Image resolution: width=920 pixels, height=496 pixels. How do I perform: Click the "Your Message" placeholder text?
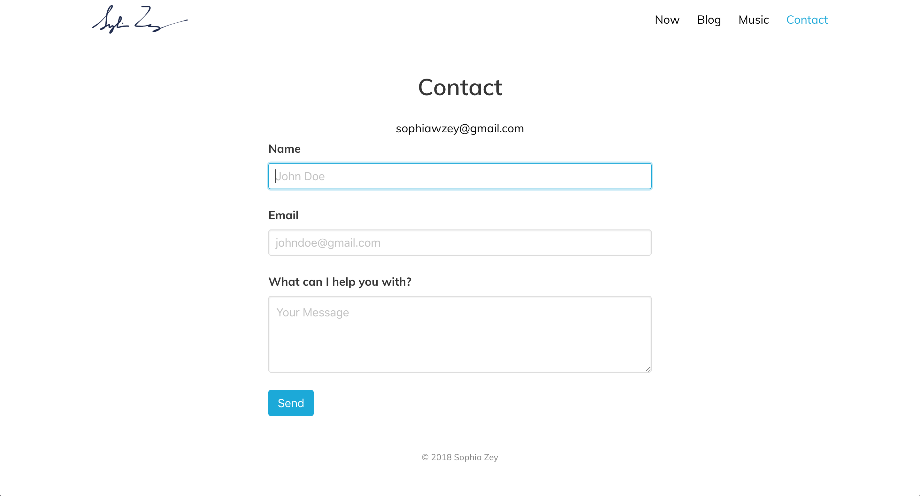(x=312, y=312)
